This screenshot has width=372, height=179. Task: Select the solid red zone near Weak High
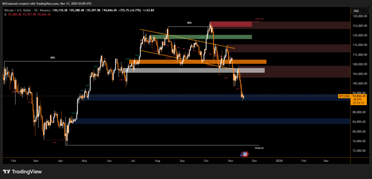231,24
